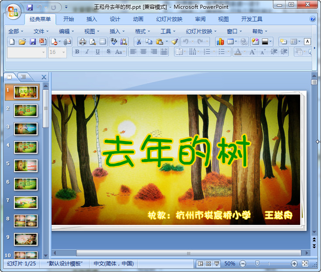Open the slide design icon
The width and height of the screenshot is (321, 272).
pyautogui.click(x=255, y=42)
